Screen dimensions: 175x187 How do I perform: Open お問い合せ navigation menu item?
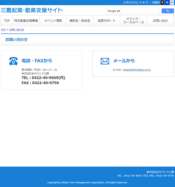point(160,20)
